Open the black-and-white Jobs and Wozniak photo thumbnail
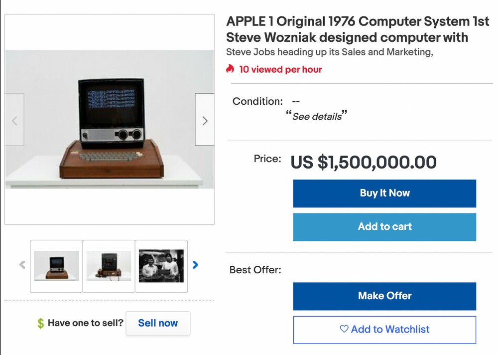Viewport: 498px width, 355px height. click(161, 266)
